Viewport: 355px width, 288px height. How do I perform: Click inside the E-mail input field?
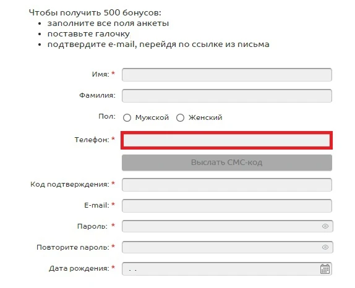tap(227, 206)
